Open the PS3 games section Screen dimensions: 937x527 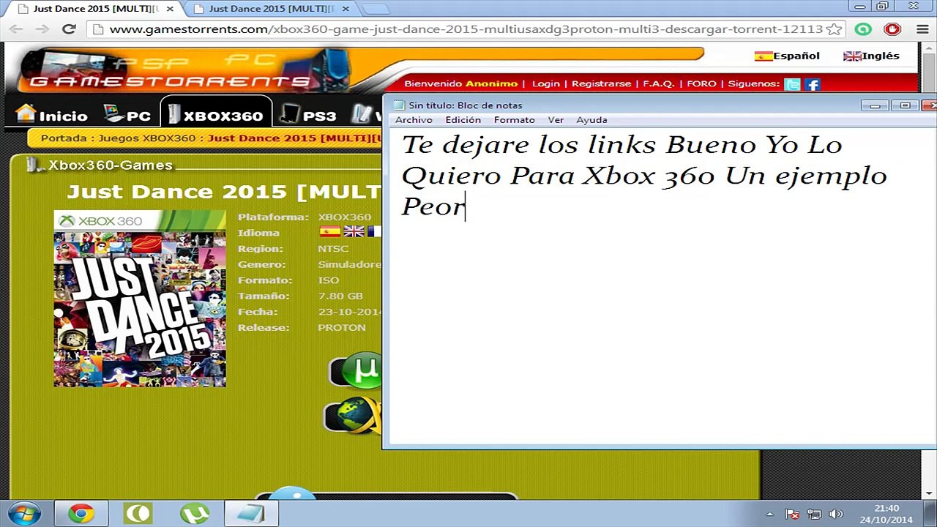[308, 115]
